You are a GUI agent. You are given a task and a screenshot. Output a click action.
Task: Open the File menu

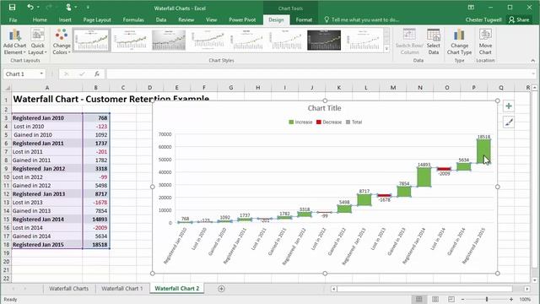(13, 20)
